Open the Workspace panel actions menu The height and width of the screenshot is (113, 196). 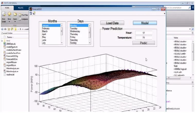pos(192,33)
